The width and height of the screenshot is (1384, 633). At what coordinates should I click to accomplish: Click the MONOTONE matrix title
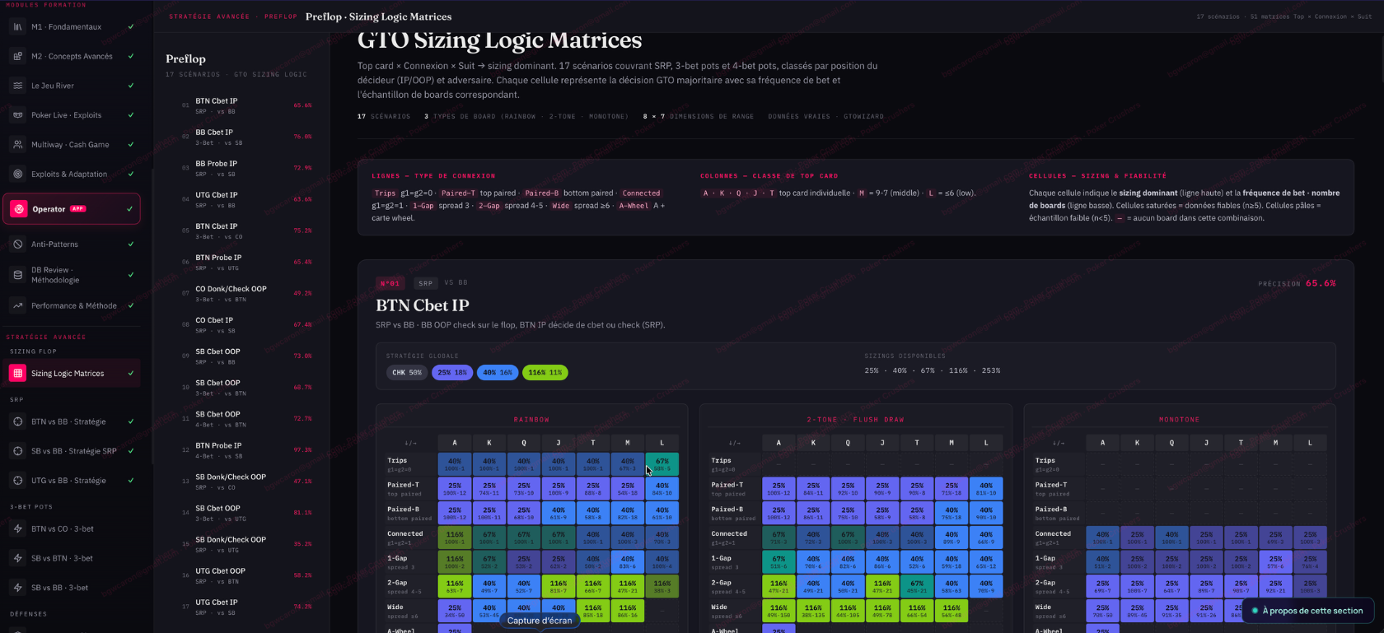[1179, 420]
